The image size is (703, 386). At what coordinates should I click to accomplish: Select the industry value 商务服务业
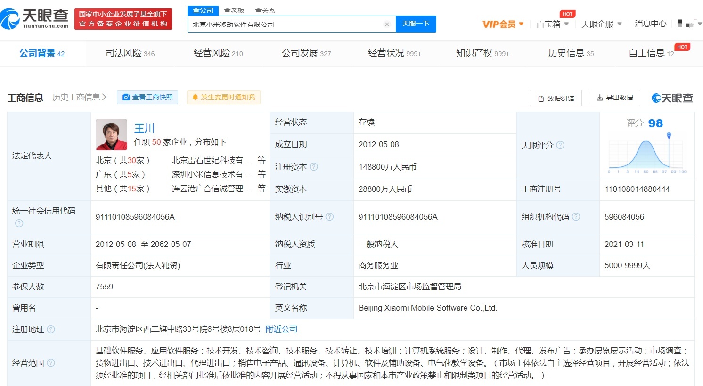coord(378,265)
